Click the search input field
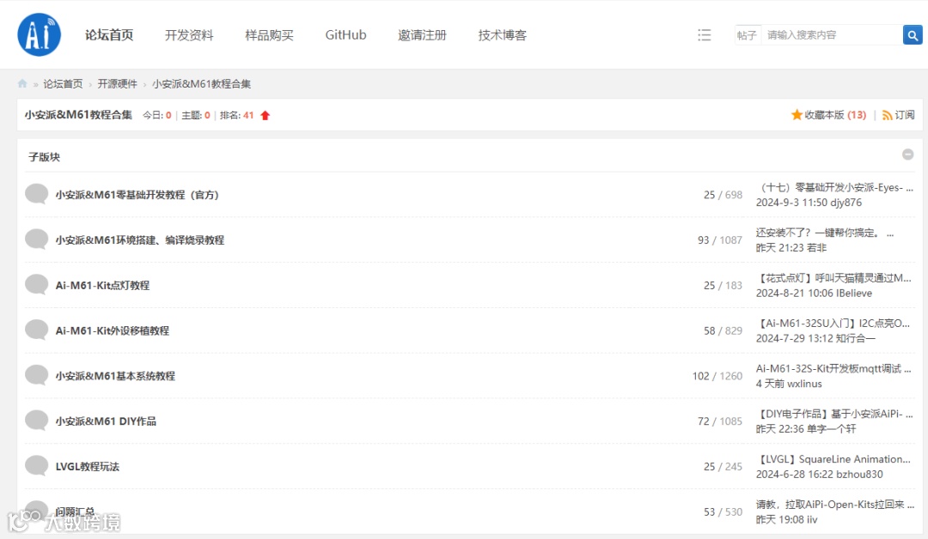The width and height of the screenshot is (928, 539). [x=832, y=35]
